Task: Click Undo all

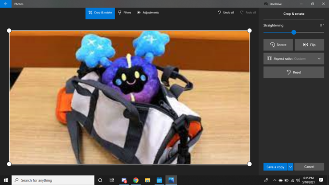Action: coord(226,13)
